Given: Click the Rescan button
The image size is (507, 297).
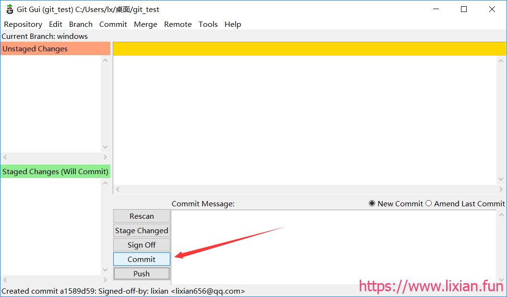Looking at the screenshot, I should [141, 216].
